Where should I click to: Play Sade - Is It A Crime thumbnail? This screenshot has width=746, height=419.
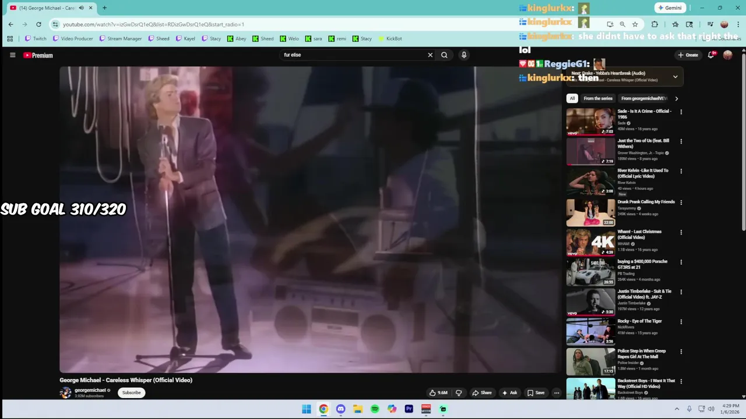click(590, 122)
